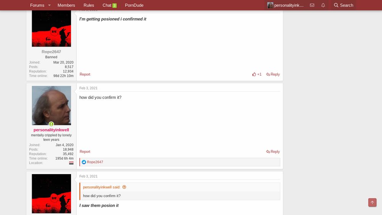
Task: Click personalityinkwell's online status badge
Action: (x=51, y=124)
